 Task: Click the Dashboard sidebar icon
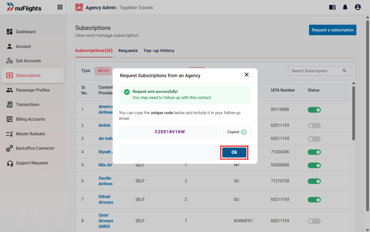pos(10,32)
